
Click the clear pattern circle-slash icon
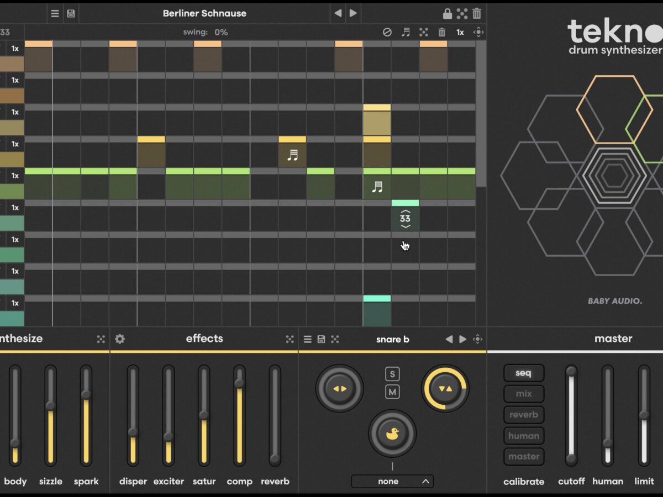(x=387, y=32)
